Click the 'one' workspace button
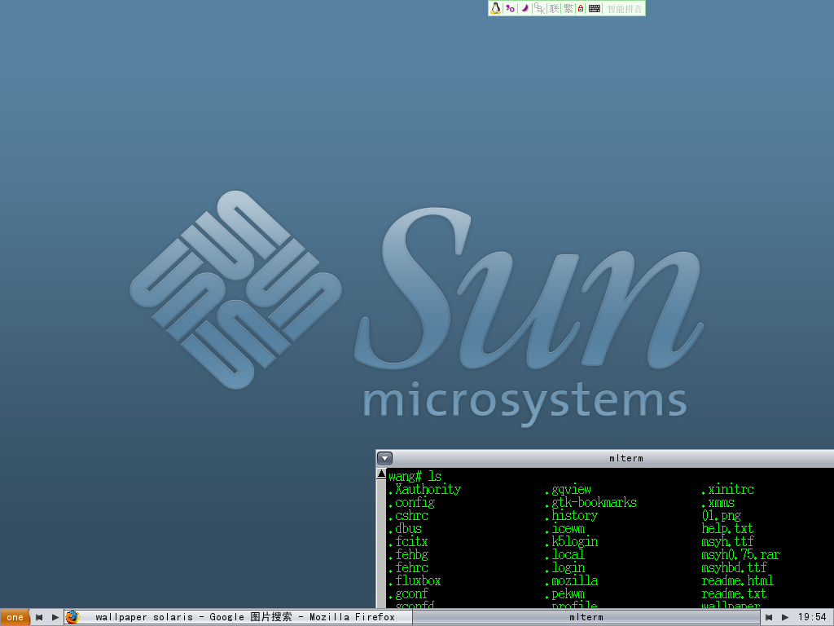 coord(15,618)
